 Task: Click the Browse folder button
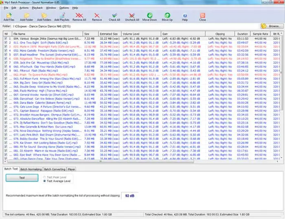pos(272,26)
